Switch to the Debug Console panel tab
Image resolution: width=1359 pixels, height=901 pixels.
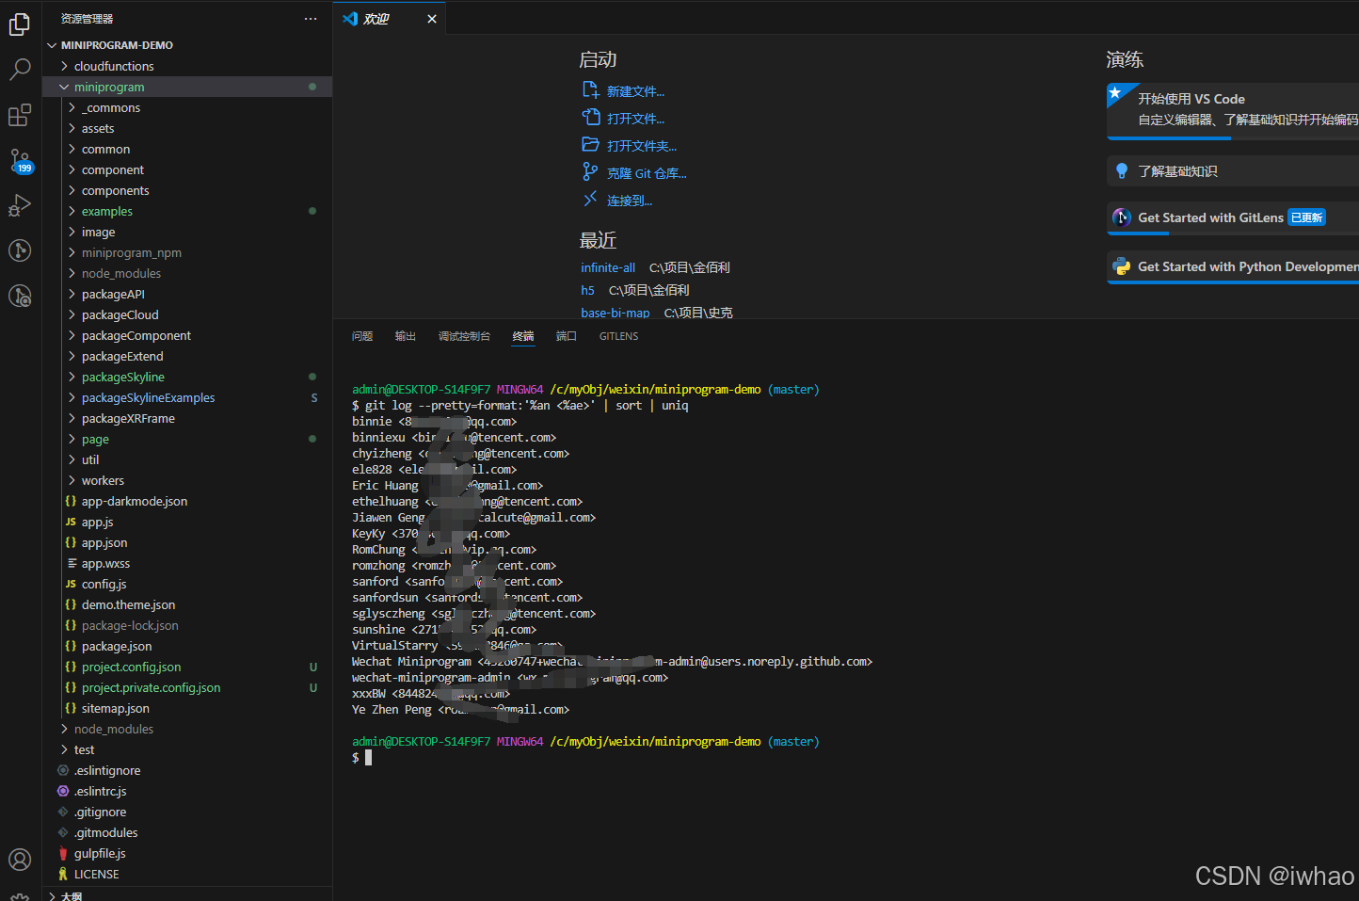coord(464,336)
